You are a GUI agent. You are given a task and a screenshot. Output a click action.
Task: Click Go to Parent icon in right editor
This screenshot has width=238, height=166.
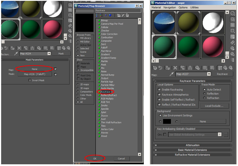225,68
